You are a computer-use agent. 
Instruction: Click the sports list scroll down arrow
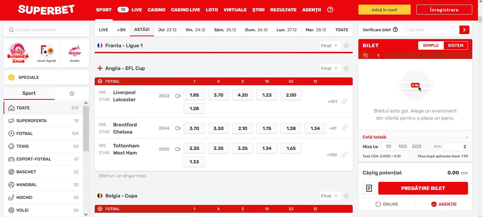click(86, 214)
